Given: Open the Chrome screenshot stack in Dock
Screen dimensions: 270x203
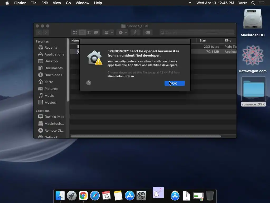Looking at the screenshot, I should (x=198, y=196).
